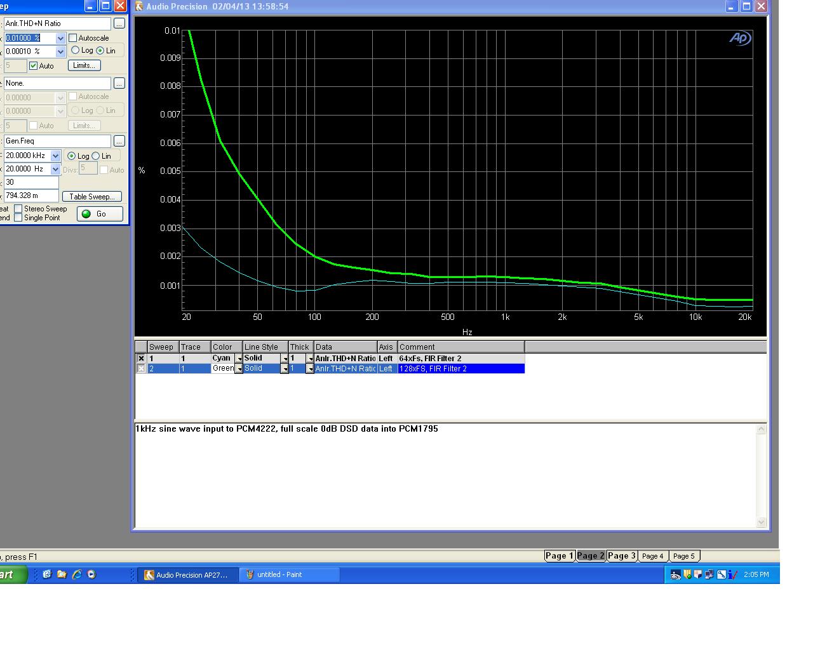Viewport: 813px width, 650px height.
Task: Click the Windows Start button
Action: [13, 574]
